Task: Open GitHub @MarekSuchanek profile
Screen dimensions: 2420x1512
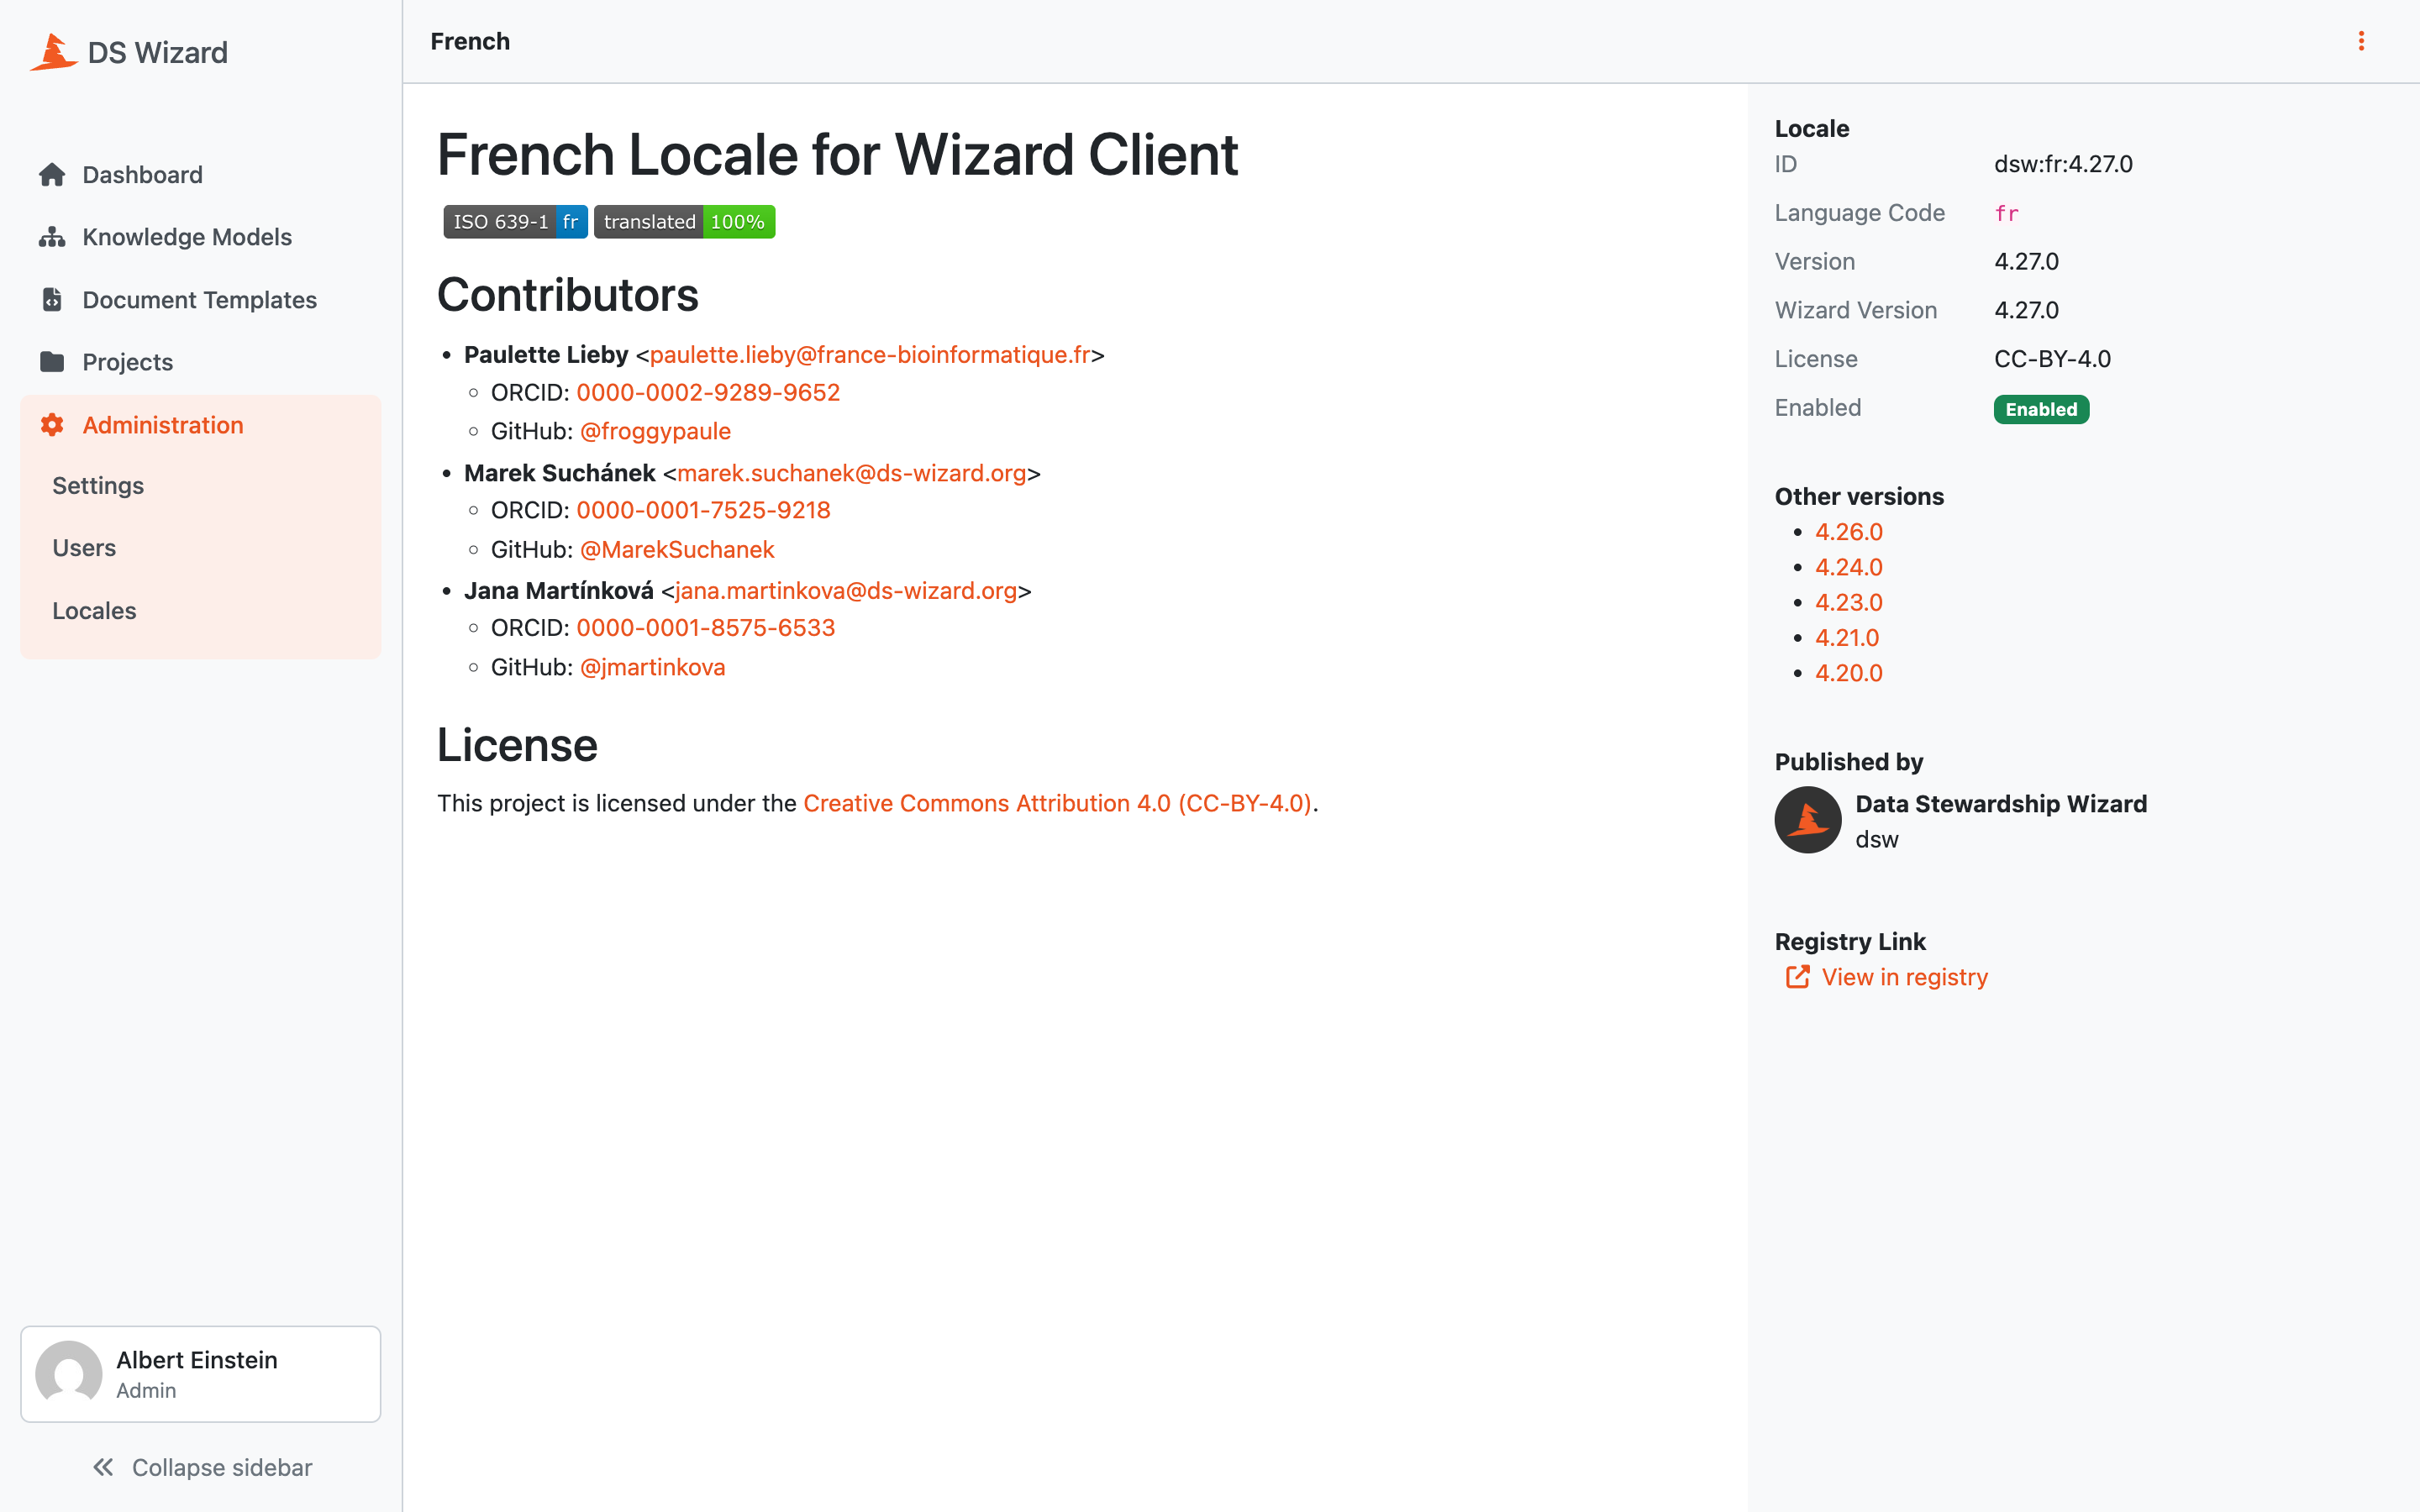Action: 677,550
